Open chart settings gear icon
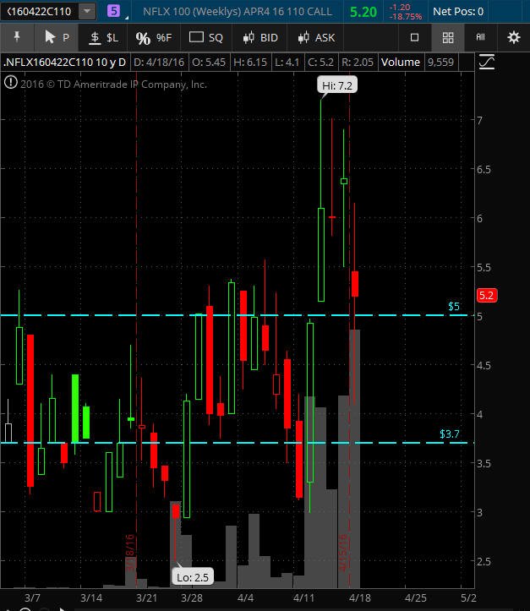Viewport: 530px width, 611px height. coord(514,37)
